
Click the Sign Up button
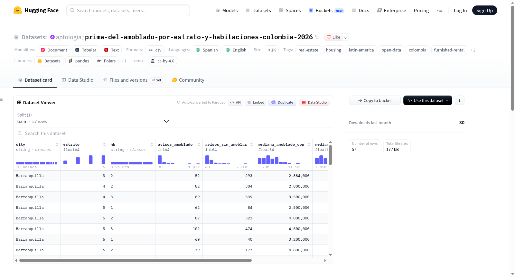pyautogui.click(x=484, y=10)
